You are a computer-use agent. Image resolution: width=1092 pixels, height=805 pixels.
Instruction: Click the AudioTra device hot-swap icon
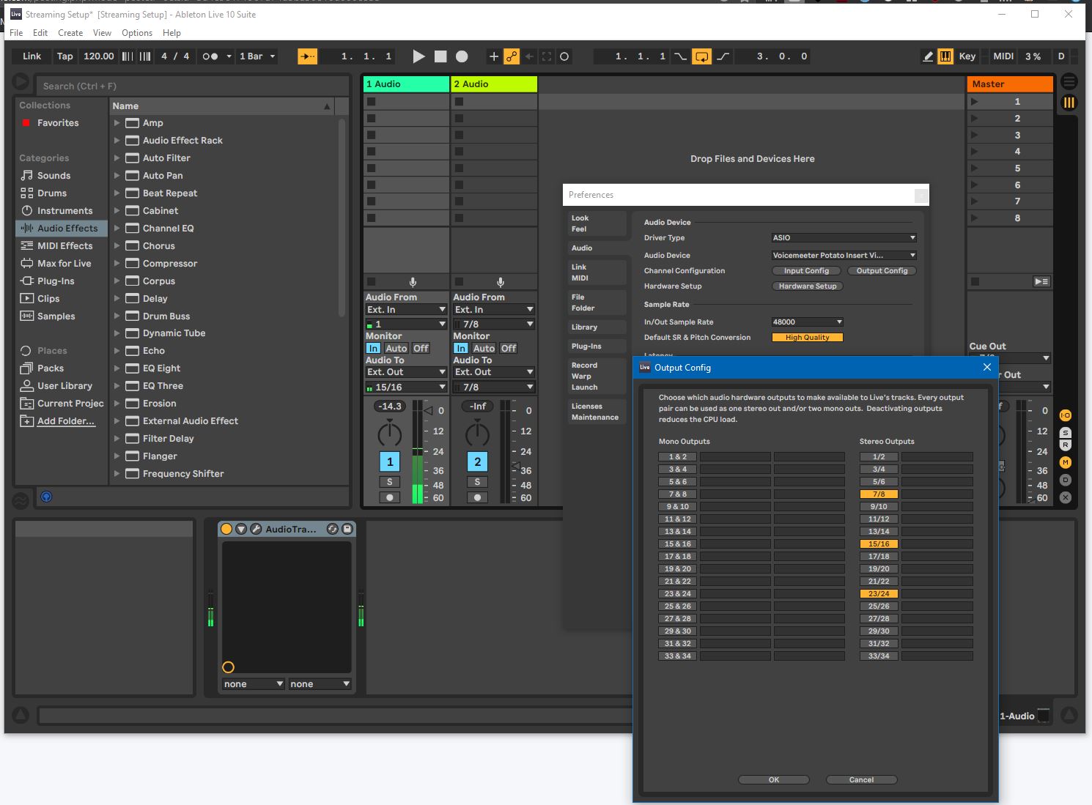point(332,529)
